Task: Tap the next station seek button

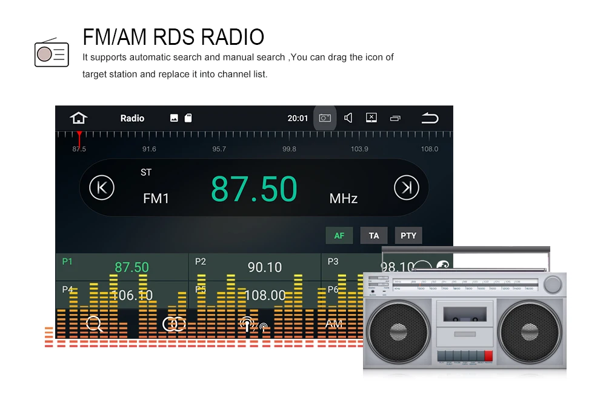Action: point(407,187)
